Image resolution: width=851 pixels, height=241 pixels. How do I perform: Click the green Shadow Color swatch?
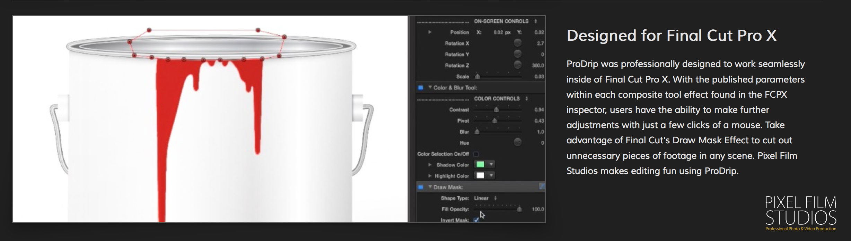coord(480,164)
